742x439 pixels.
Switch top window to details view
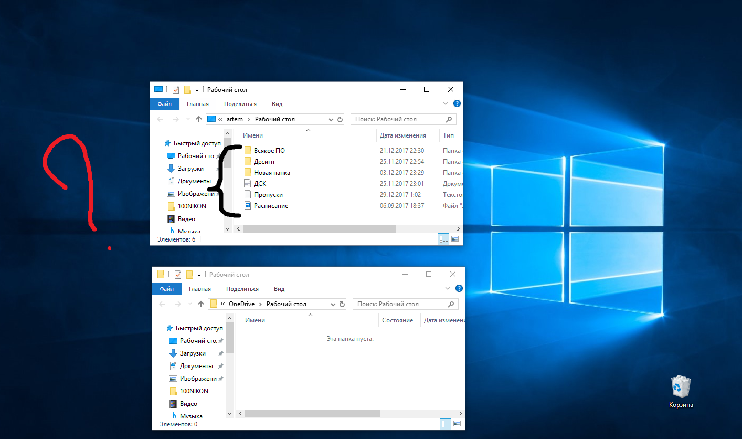click(443, 239)
